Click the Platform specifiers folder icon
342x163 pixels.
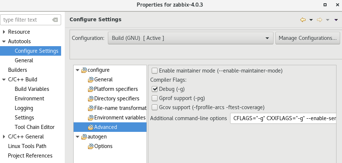pos(91,89)
